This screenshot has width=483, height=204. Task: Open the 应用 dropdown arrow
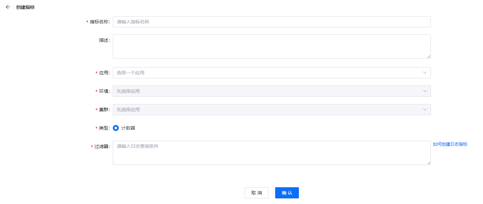click(x=425, y=72)
